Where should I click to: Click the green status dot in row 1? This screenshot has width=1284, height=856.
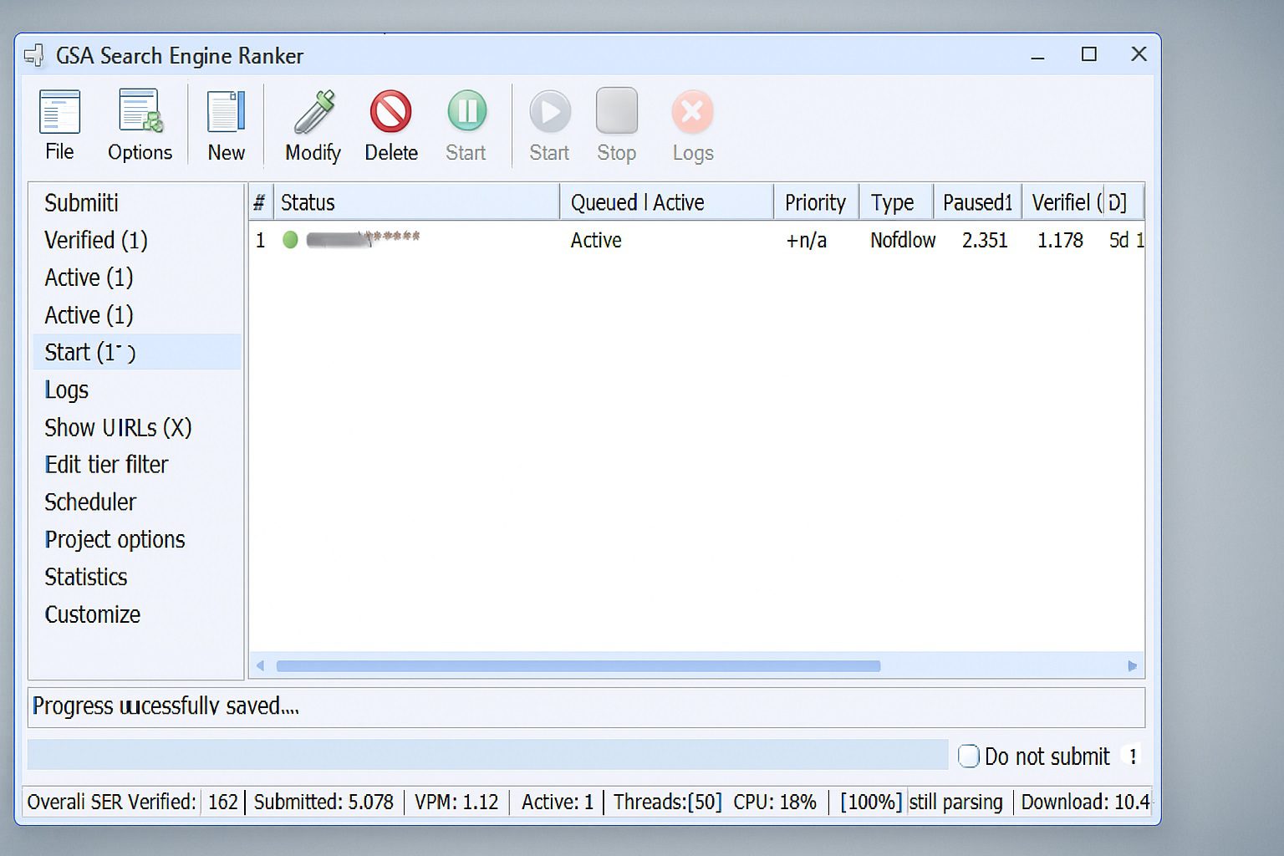click(x=290, y=240)
